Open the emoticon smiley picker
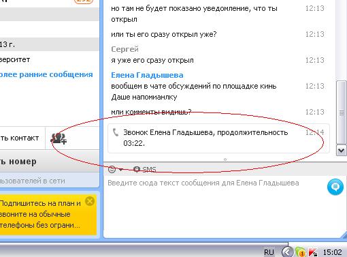Image resolution: width=347 pixels, height=257 pixels. click(112, 169)
